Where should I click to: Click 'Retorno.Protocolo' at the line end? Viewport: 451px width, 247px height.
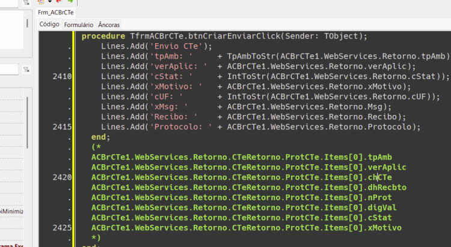tap(370, 127)
